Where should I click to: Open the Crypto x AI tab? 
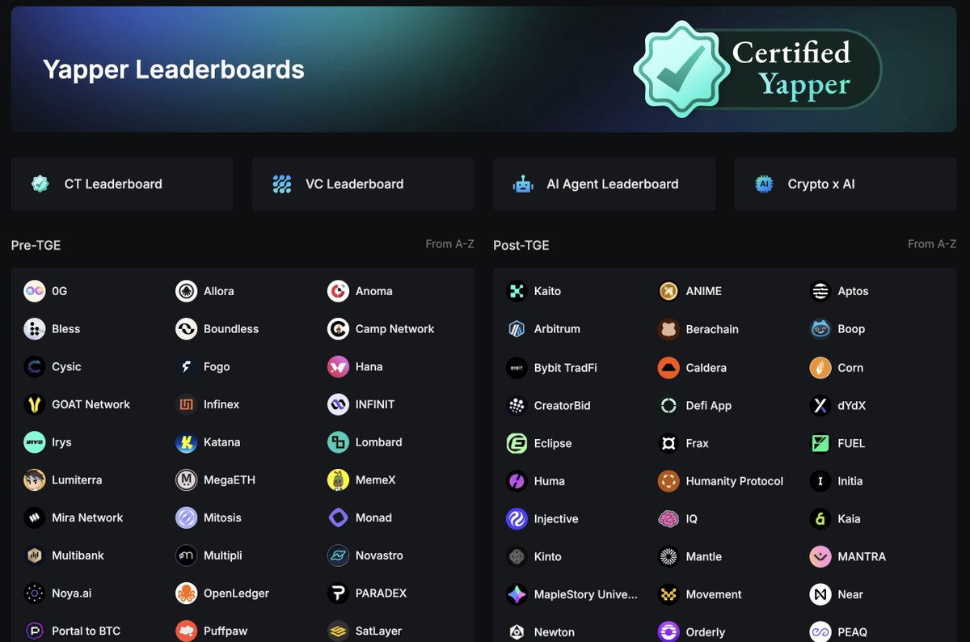click(x=845, y=184)
